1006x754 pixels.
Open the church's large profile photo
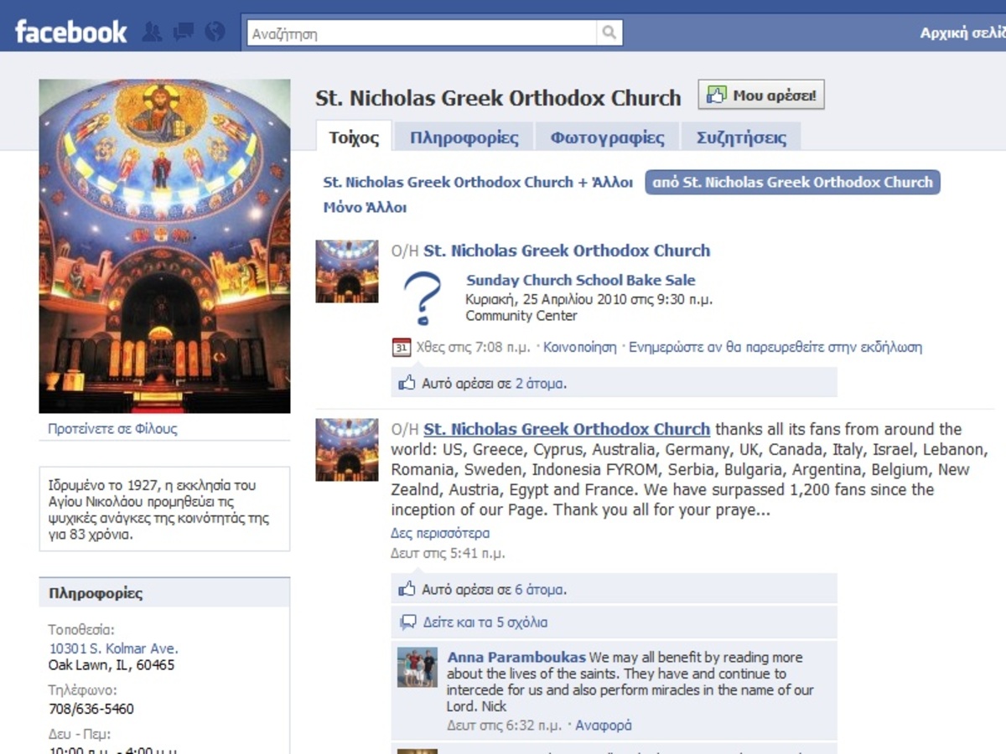(164, 246)
